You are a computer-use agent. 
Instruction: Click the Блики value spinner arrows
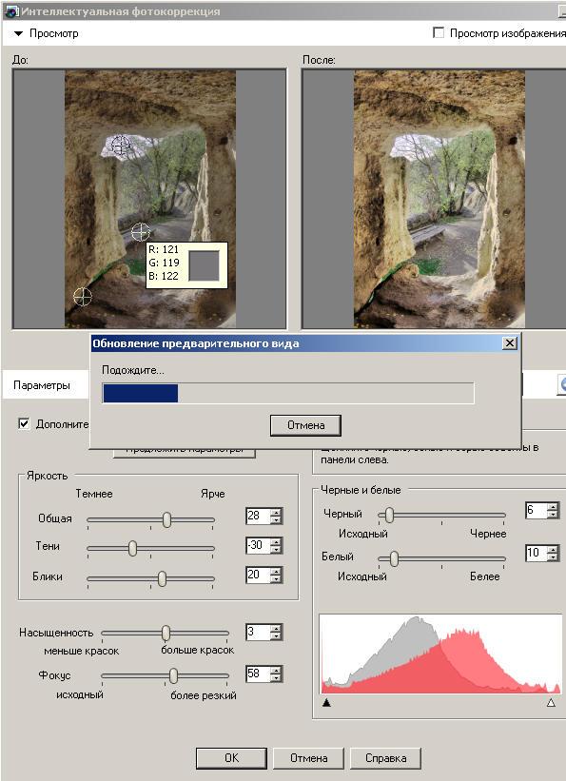pos(277,575)
